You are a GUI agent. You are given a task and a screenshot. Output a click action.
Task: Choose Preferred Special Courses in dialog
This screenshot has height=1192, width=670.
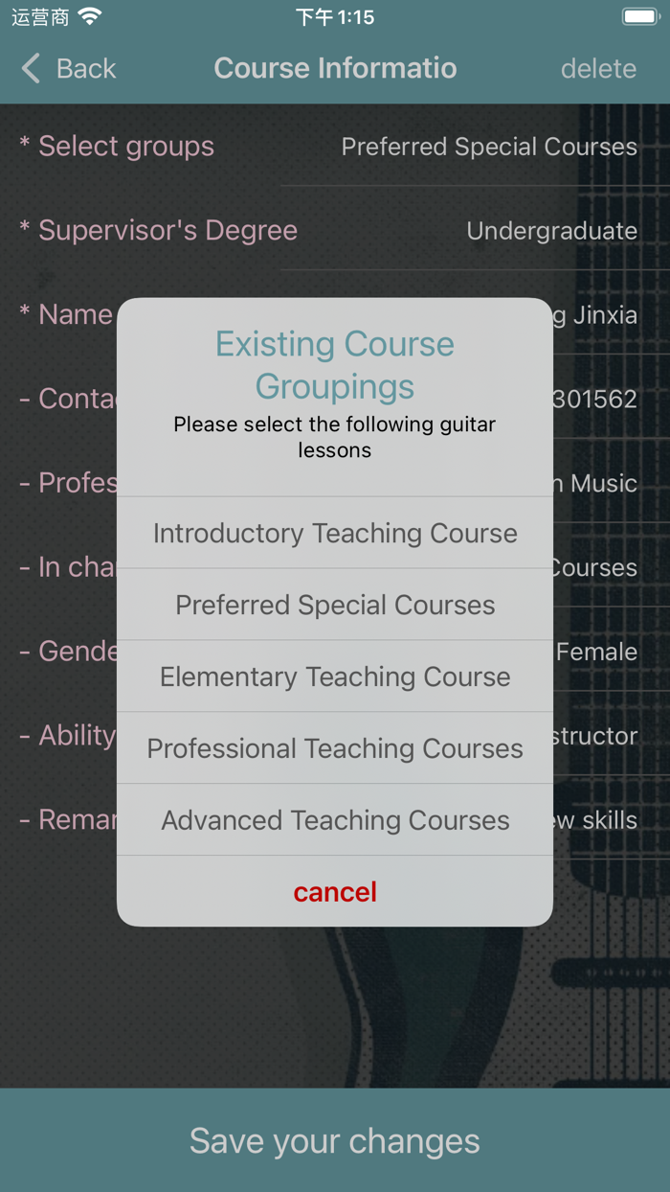(335, 605)
